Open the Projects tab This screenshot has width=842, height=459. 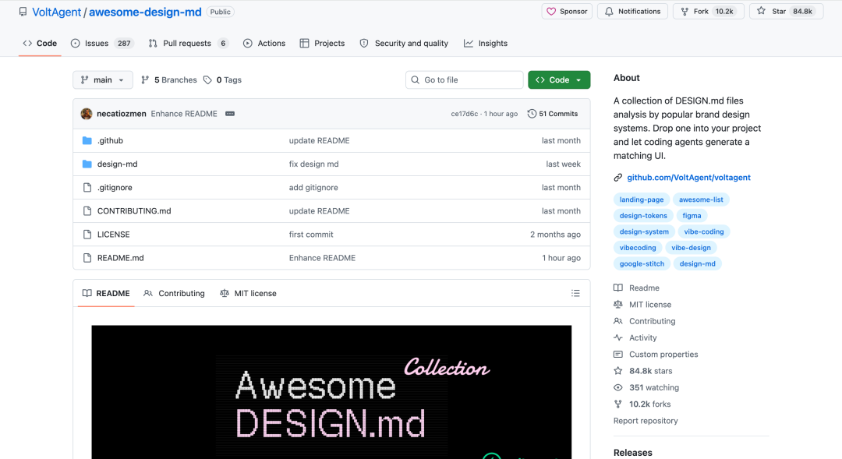pos(322,43)
